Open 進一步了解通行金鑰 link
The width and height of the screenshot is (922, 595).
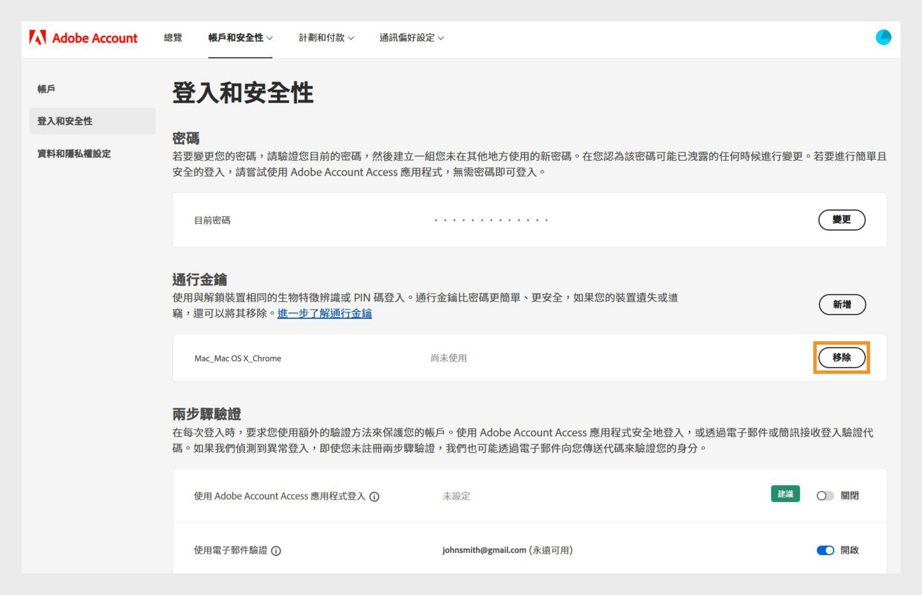pyautogui.click(x=324, y=314)
